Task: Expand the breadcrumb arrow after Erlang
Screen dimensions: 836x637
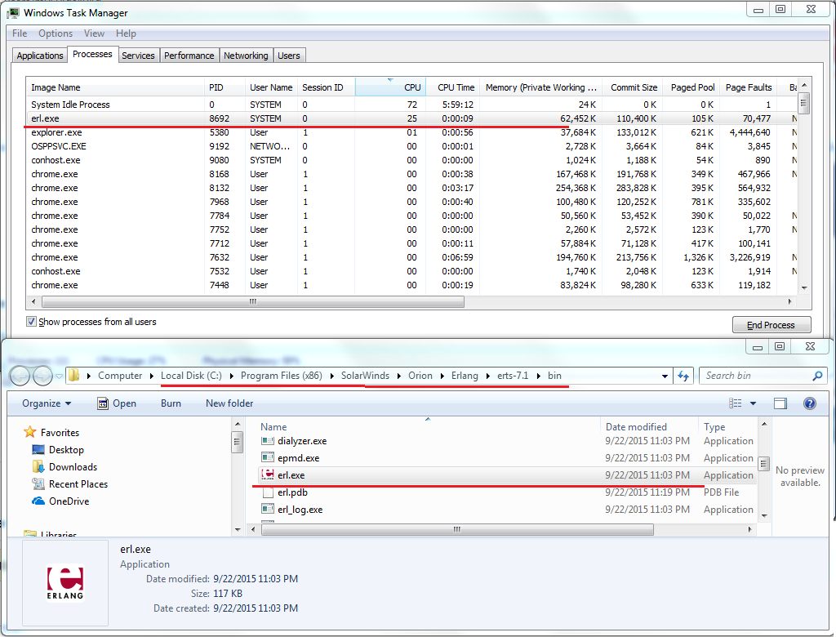Action: pyautogui.click(x=488, y=376)
